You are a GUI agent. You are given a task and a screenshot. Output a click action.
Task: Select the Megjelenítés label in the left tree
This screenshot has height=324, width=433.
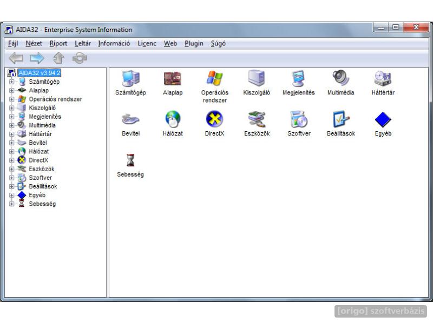(45, 117)
